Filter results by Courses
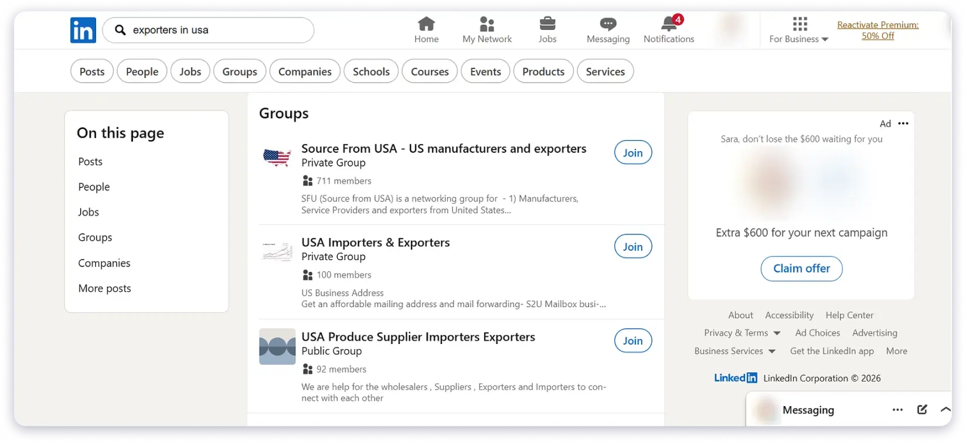Screen dimensions: 966x443 430,71
